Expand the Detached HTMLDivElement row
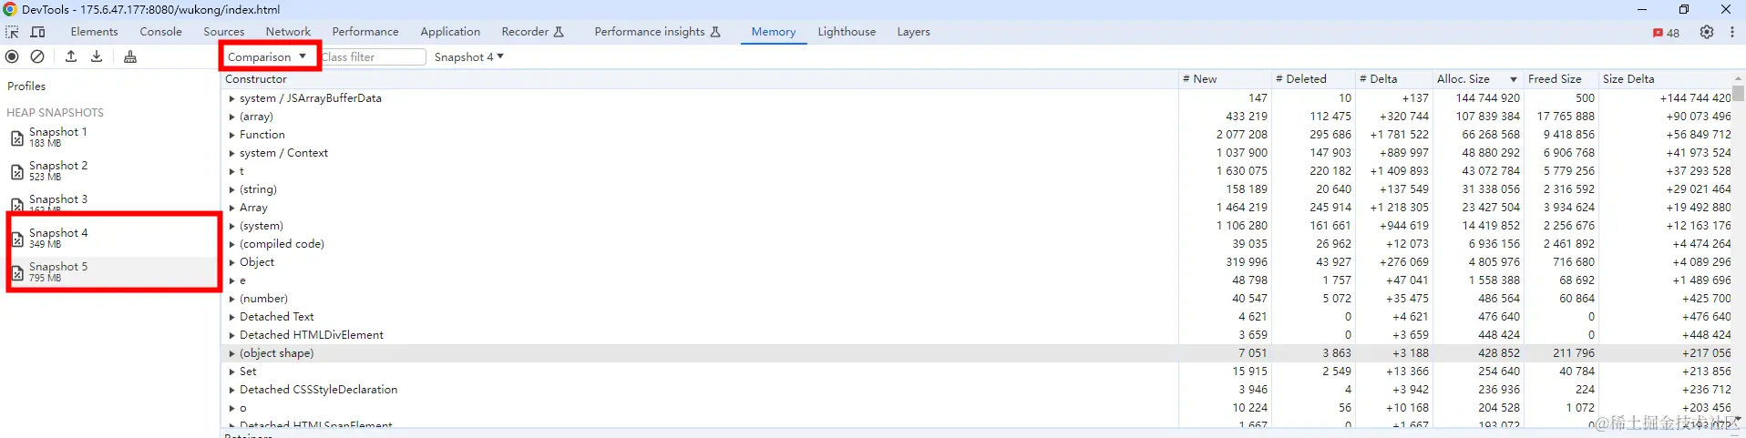The height and width of the screenshot is (438, 1746). click(232, 335)
